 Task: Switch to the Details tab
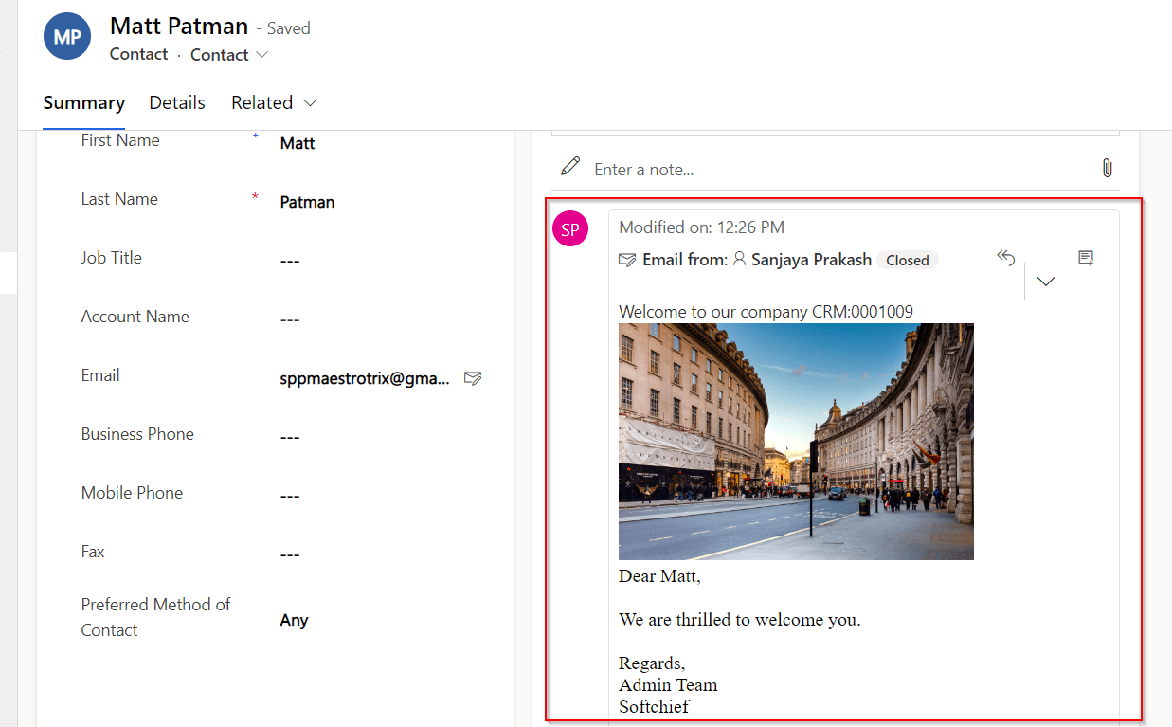(177, 102)
